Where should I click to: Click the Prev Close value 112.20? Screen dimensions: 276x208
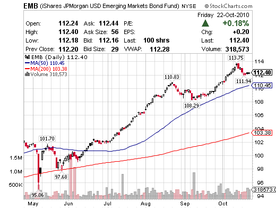pyautogui.click(x=68, y=49)
